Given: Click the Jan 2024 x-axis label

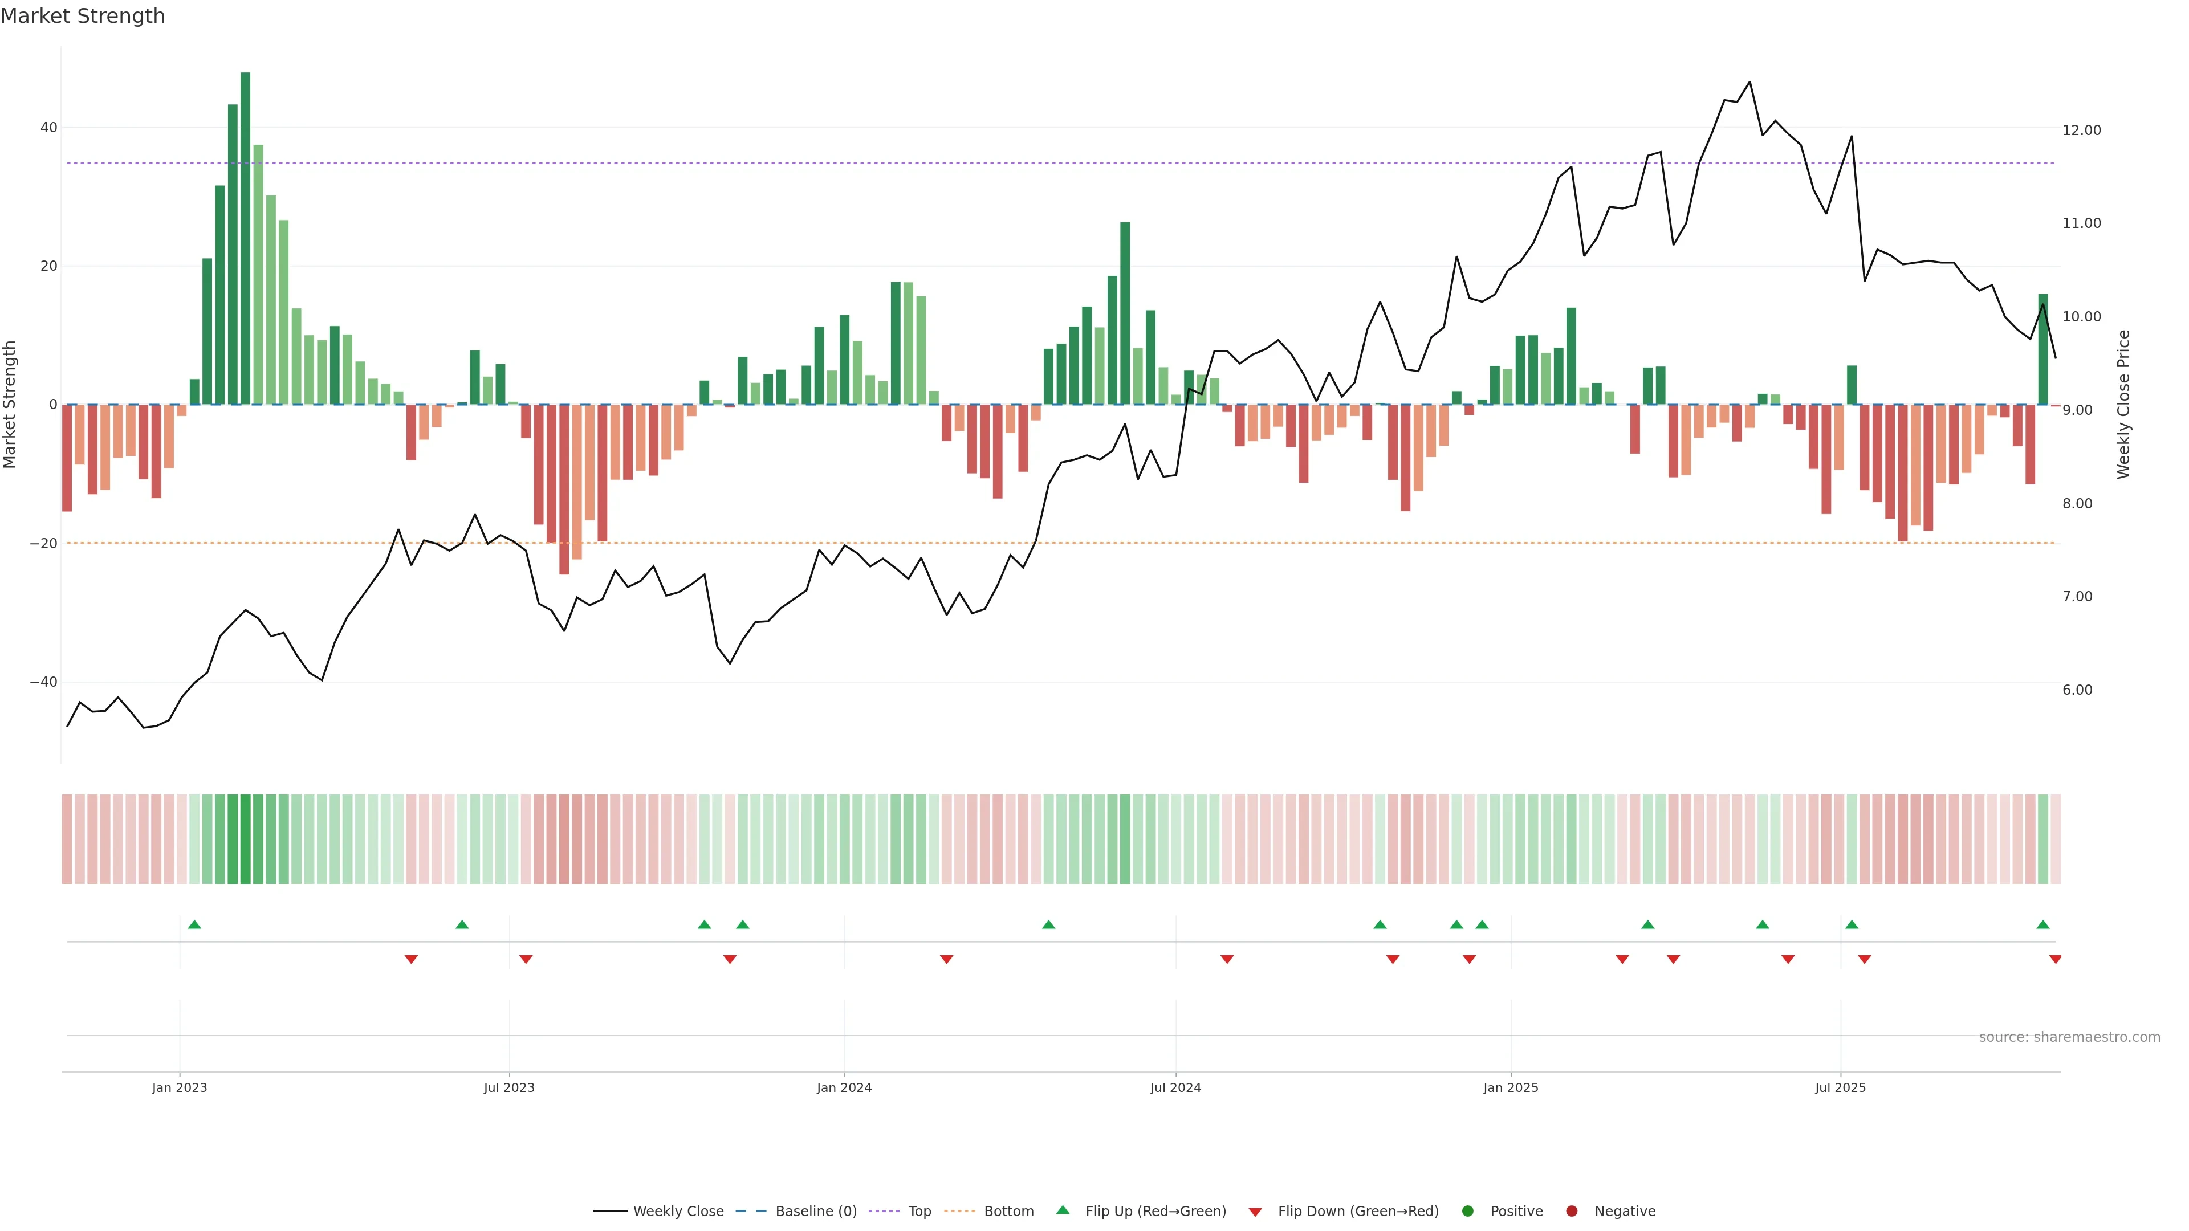Looking at the screenshot, I should coord(844,1087).
